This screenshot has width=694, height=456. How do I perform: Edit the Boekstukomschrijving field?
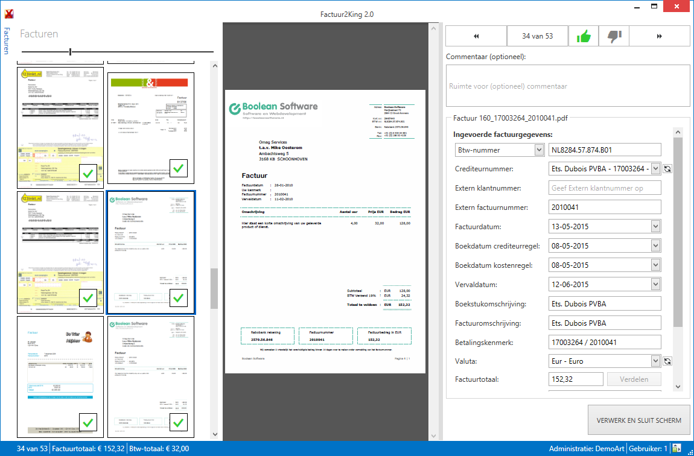click(605, 304)
